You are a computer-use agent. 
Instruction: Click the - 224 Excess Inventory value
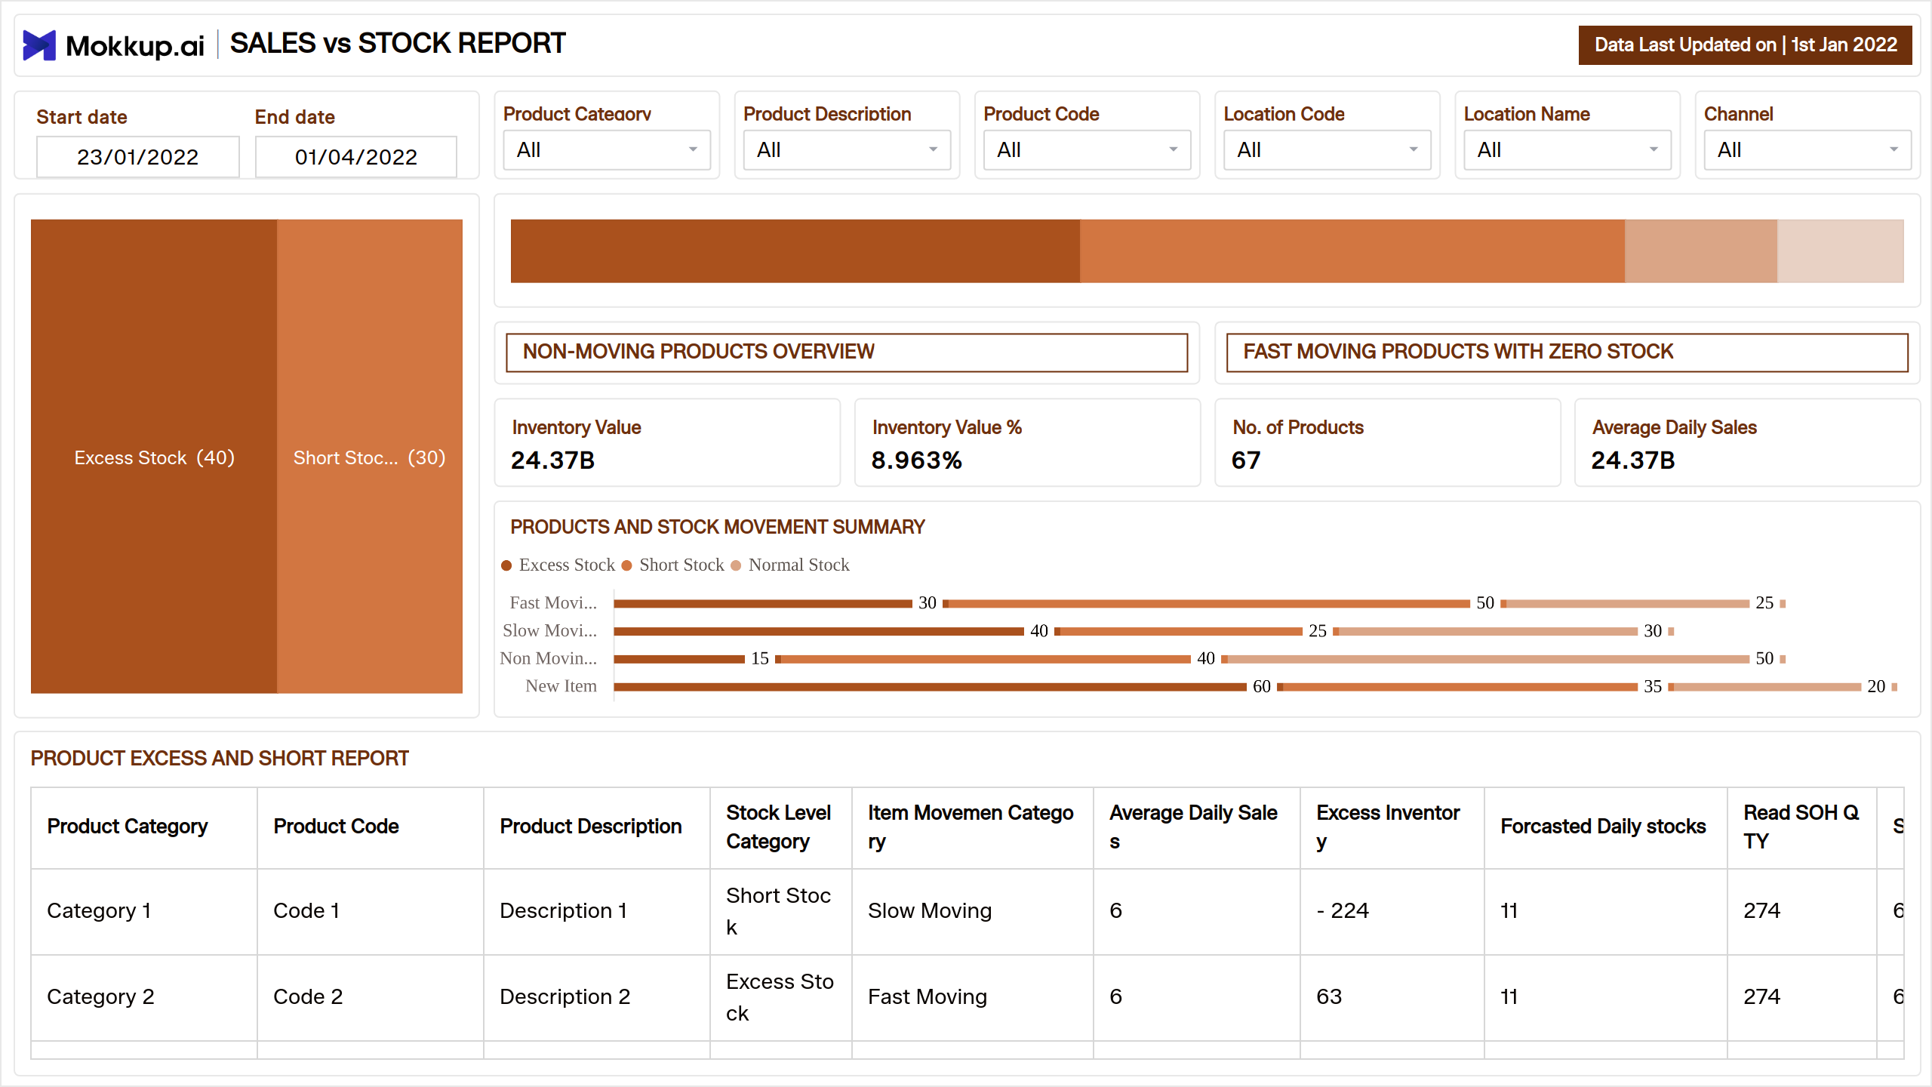1343,911
